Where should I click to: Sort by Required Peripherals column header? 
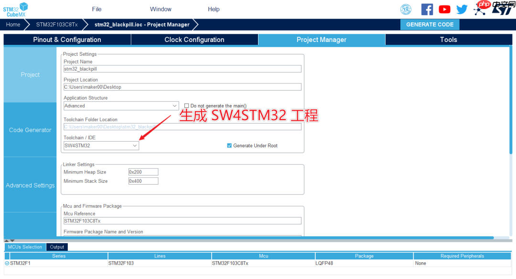(462, 256)
